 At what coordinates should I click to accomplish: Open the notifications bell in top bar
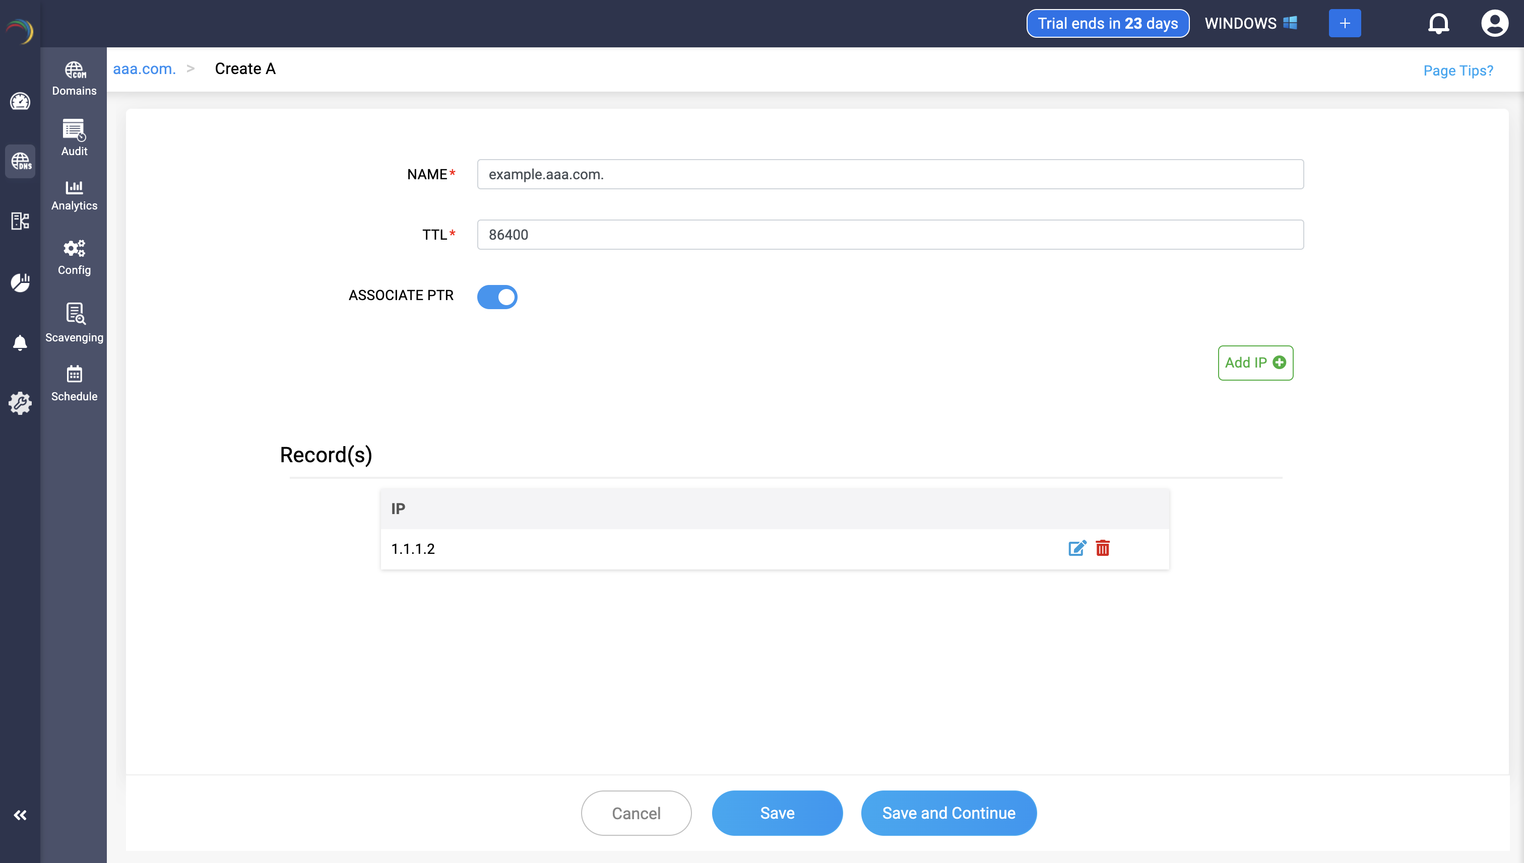coord(1438,24)
